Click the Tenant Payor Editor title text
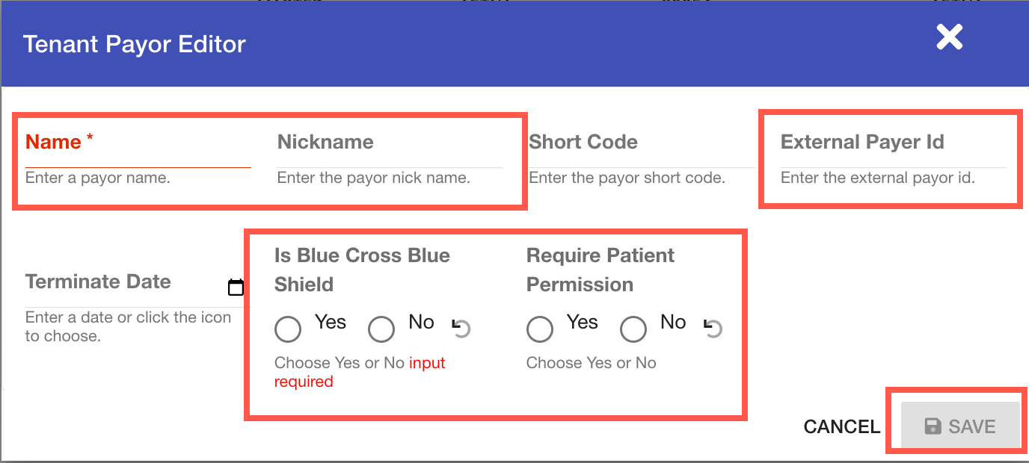This screenshot has width=1029, height=463. tap(135, 44)
